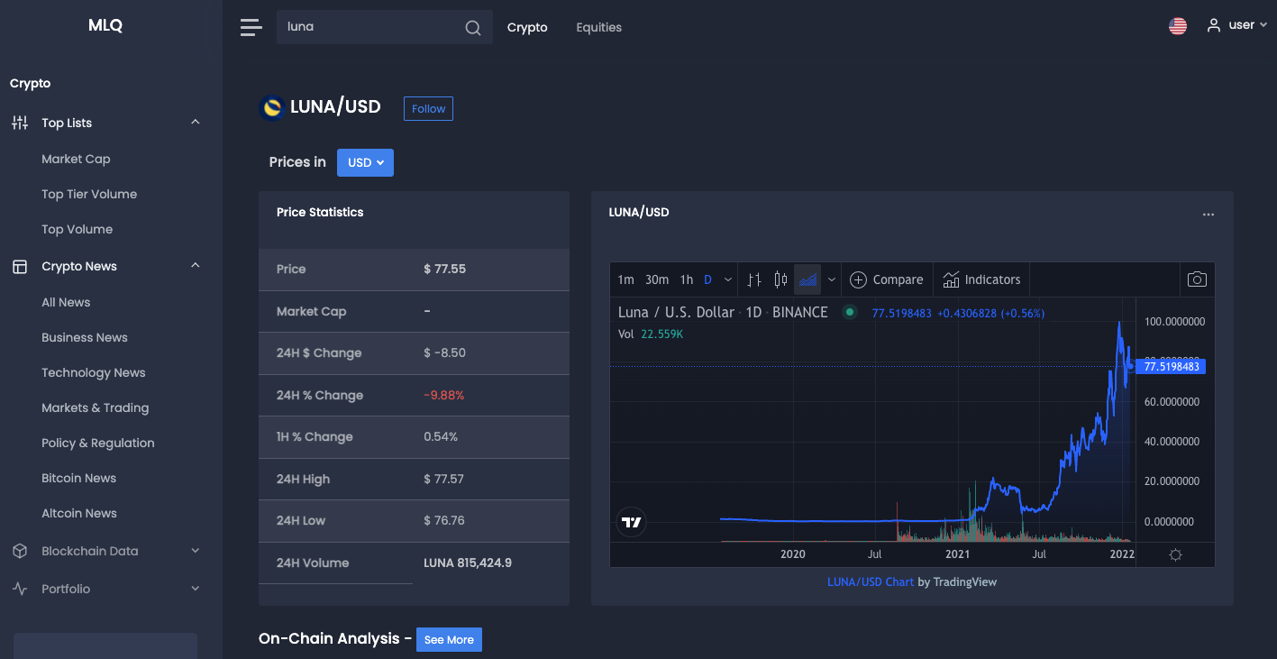Click the green market status dot

pyautogui.click(x=849, y=312)
